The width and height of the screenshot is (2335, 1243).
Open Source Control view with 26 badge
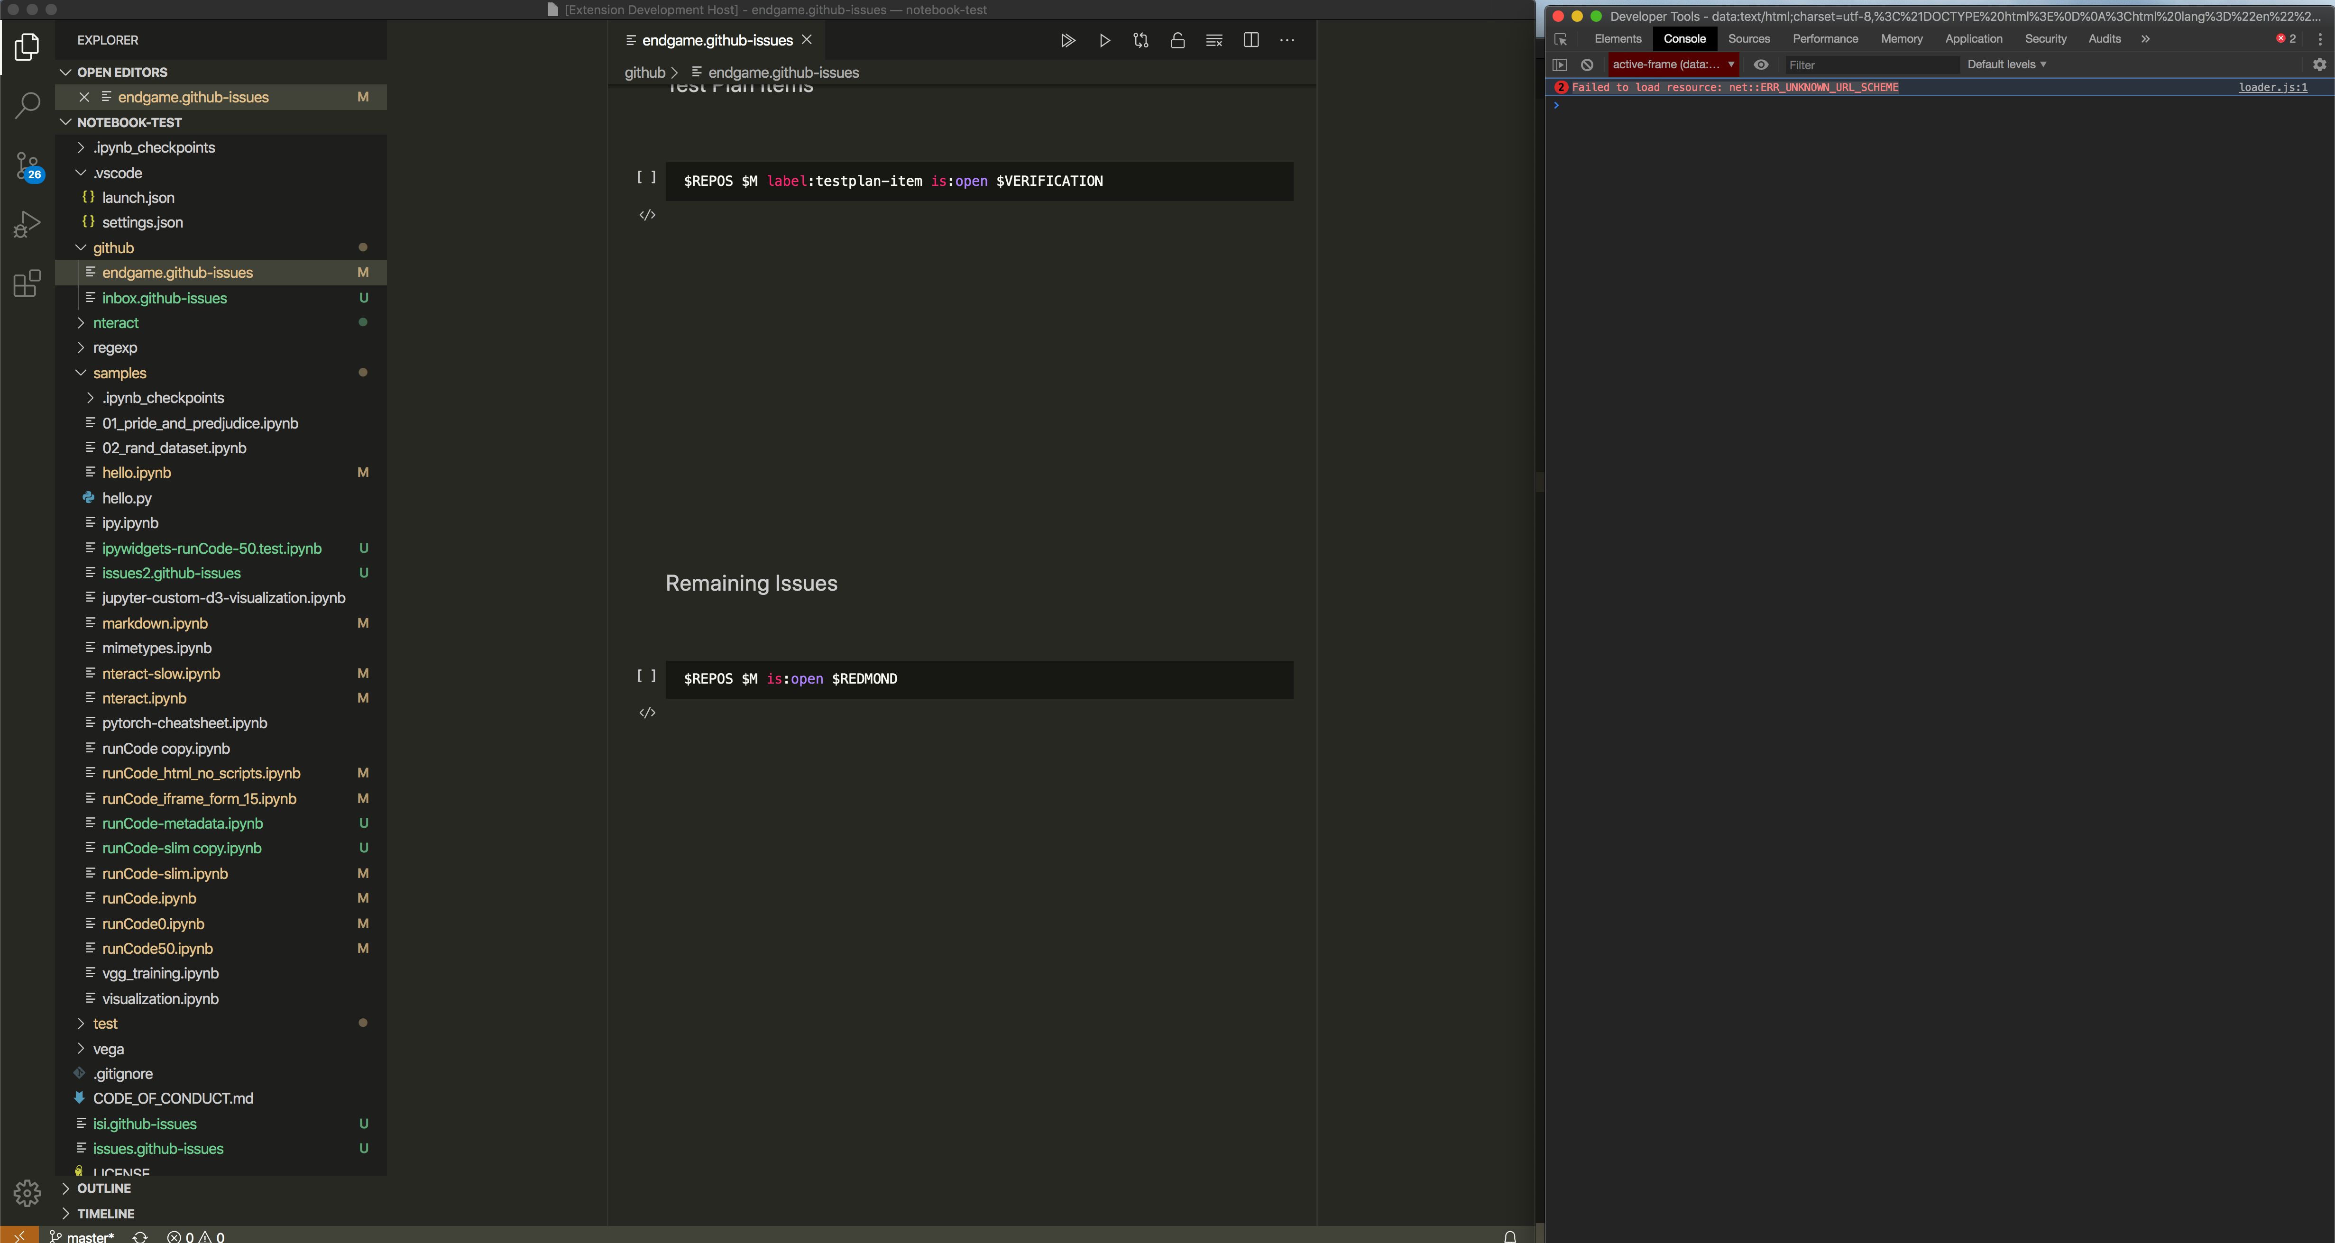tap(27, 166)
